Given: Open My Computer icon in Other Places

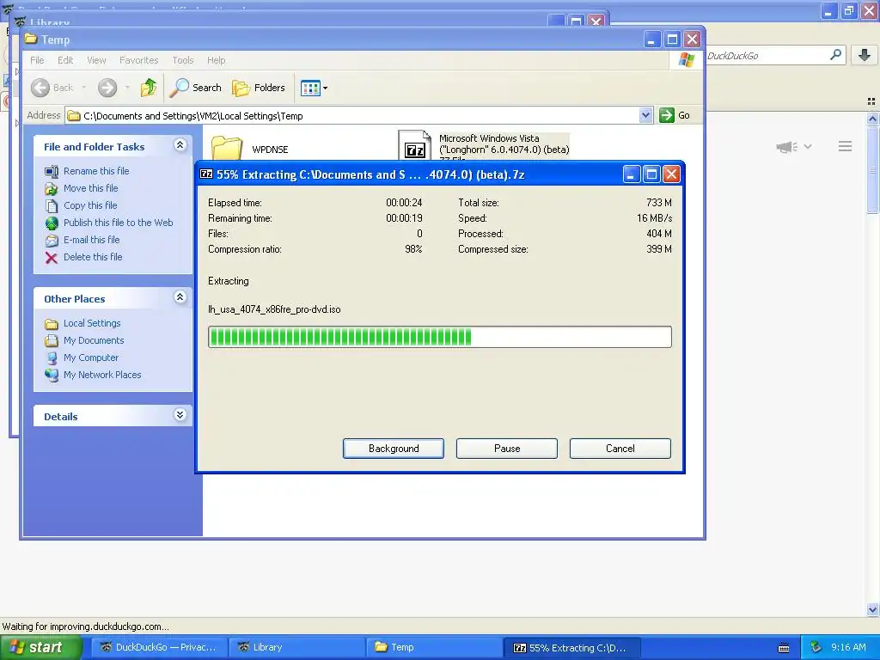Looking at the screenshot, I should click(52, 358).
